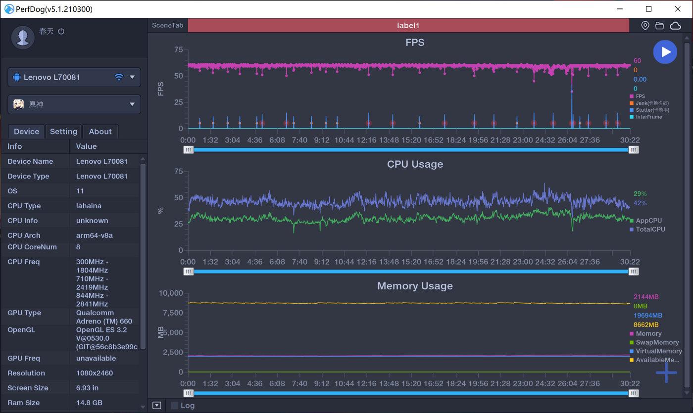Enable the Log checkbox
The height and width of the screenshot is (413, 693).
174,406
